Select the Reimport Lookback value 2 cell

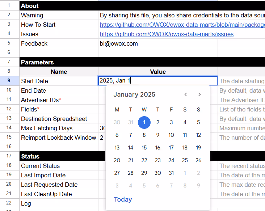102,138
